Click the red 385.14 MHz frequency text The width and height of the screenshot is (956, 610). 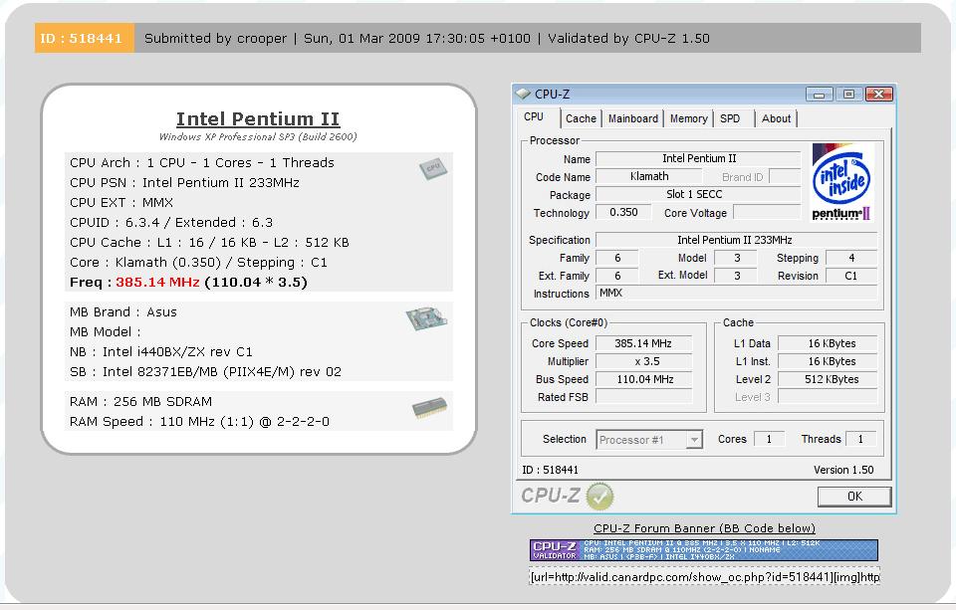tap(157, 283)
